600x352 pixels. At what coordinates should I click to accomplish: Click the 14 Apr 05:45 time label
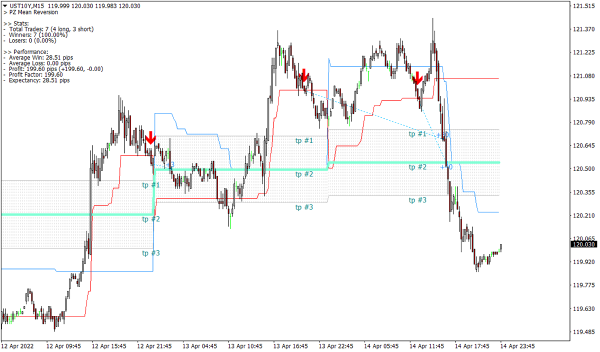381,346
